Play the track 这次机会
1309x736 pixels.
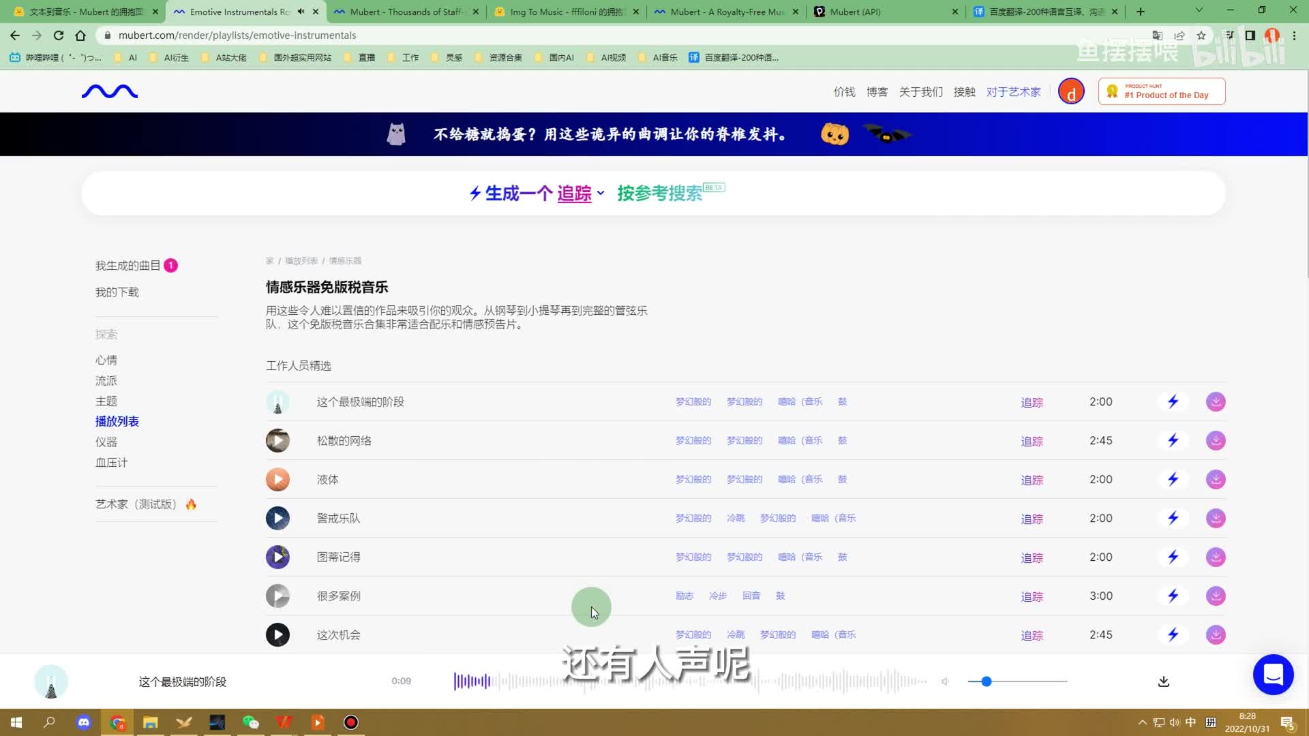pyautogui.click(x=277, y=634)
